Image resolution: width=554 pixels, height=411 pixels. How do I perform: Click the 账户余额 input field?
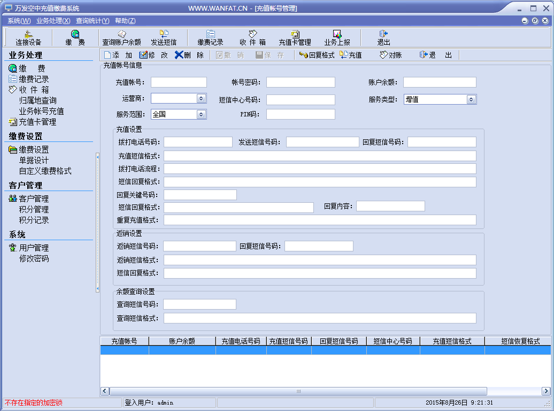coord(440,82)
